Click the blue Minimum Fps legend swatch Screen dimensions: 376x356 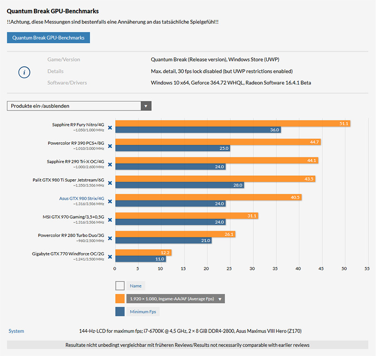pos(120,312)
